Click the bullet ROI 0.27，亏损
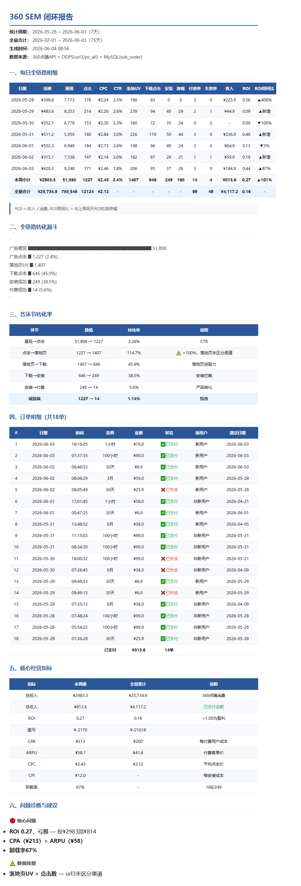The width and height of the screenshot is (301, 886). tap(29, 831)
